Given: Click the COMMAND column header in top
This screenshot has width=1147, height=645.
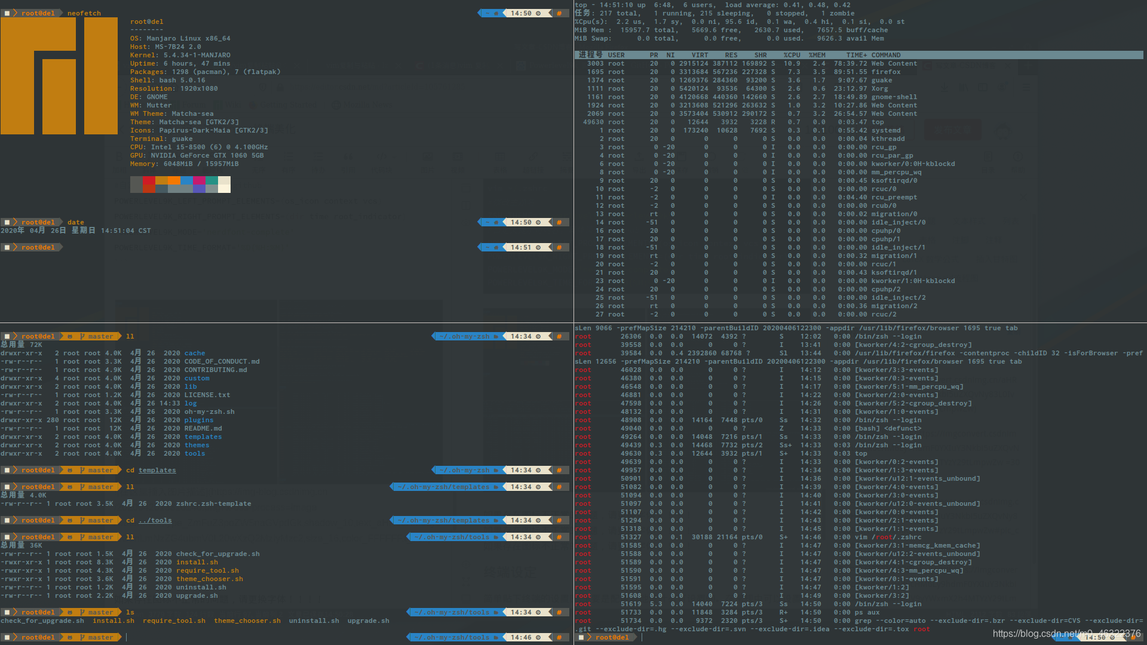Looking at the screenshot, I should [886, 55].
